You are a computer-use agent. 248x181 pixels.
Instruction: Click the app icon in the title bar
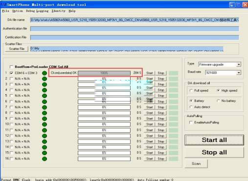click(3, 5)
